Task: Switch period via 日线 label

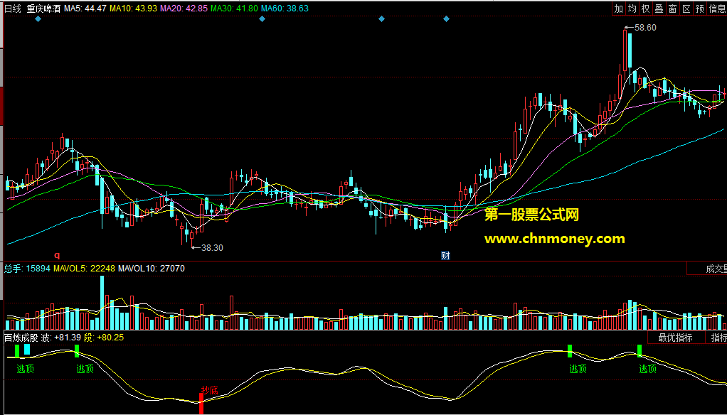Action: (13, 9)
